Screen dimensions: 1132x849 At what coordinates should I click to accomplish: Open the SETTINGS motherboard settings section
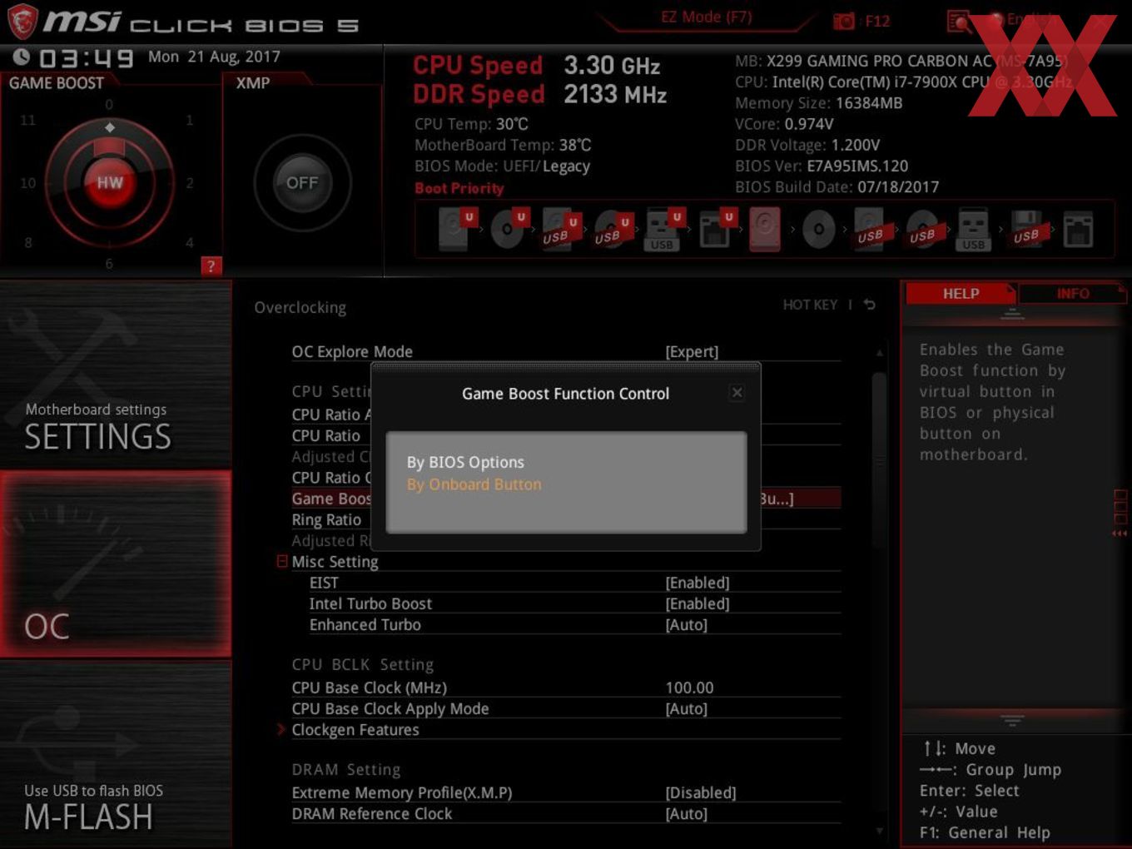tap(116, 375)
